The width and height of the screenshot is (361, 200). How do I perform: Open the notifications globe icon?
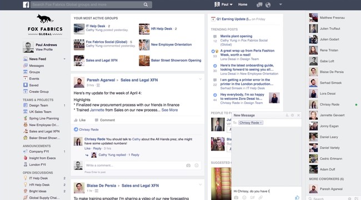click(268, 4)
